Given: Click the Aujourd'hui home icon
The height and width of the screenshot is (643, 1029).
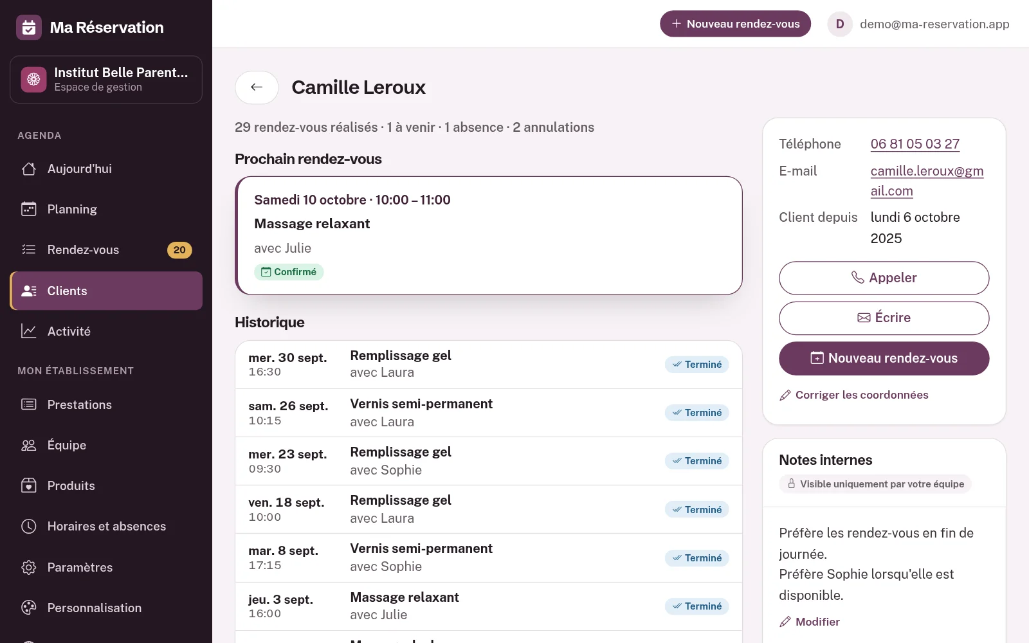Looking at the screenshot, I should [x=29, y=168].
